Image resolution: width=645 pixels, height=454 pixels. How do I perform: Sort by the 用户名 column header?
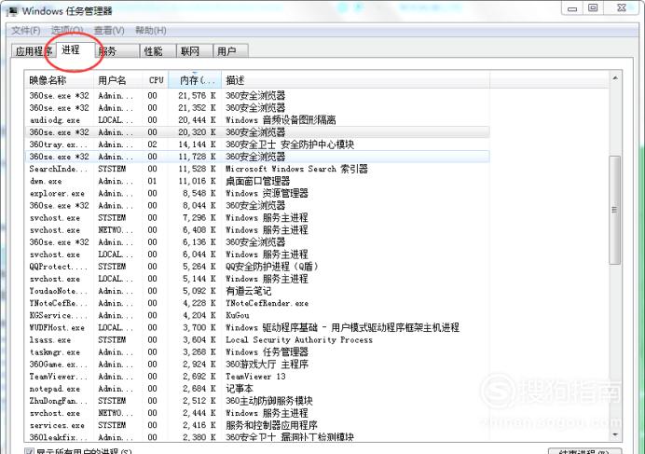tap(118, 80)
